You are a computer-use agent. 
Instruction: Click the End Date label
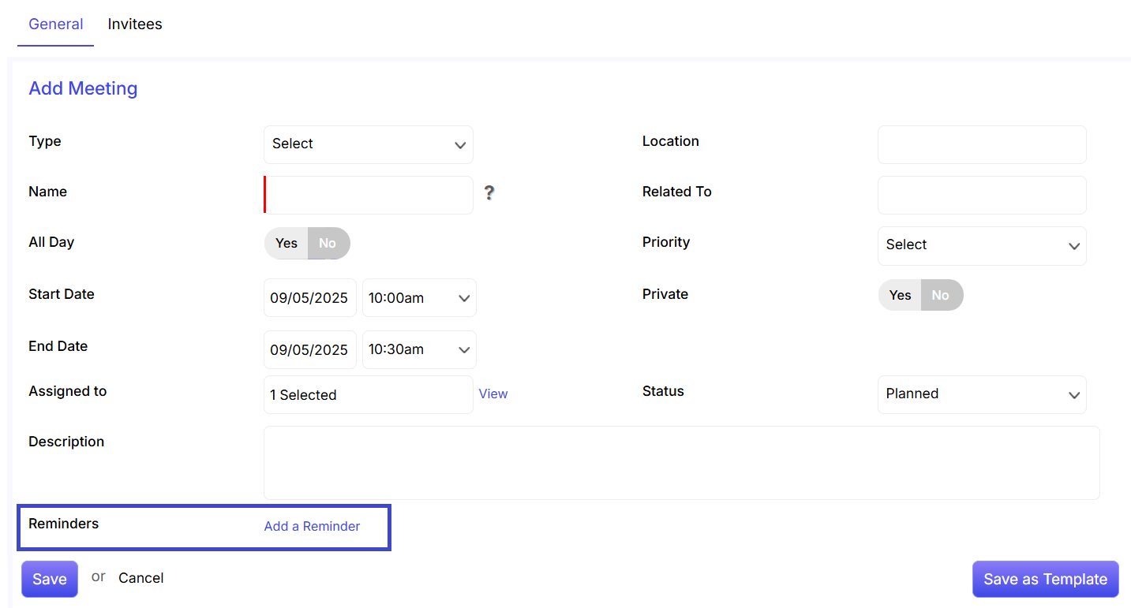click(58, 346)
